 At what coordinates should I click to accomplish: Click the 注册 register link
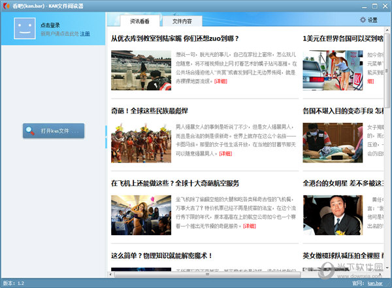(x=85, y=33)
